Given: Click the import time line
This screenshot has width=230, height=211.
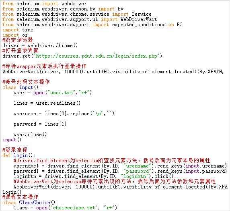Looking at the screenshot, I should (18, 30).
